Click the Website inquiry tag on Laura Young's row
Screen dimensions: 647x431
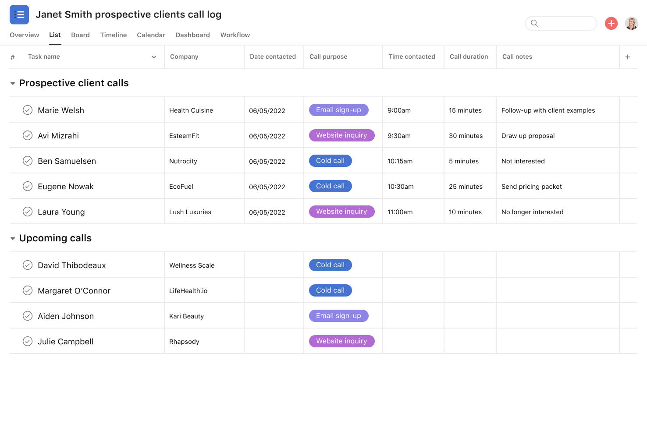[x=341, y=211]
